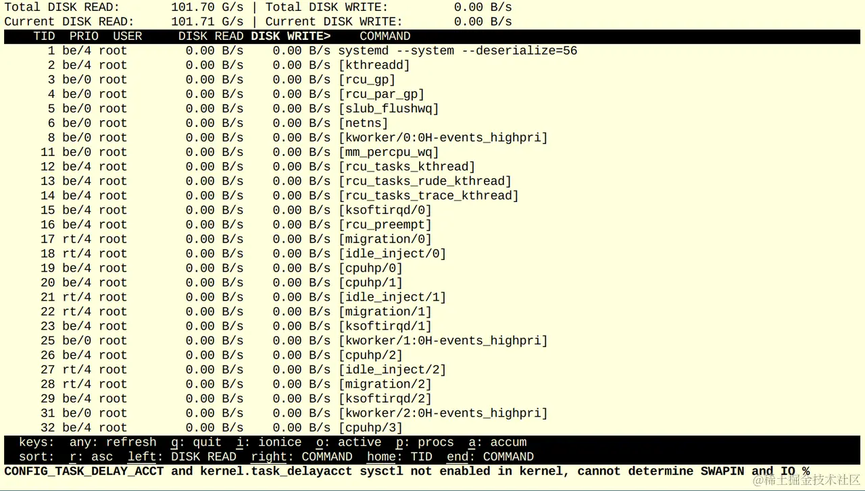Viewport: 865px width, 491px height.
Task: Select the [migration/0] command
Action: [x=385, y=239]
